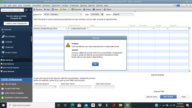Open the date calendar picker
Viewport: 192px width, 108px height.
pyautogui.click(x=102, y=14)
